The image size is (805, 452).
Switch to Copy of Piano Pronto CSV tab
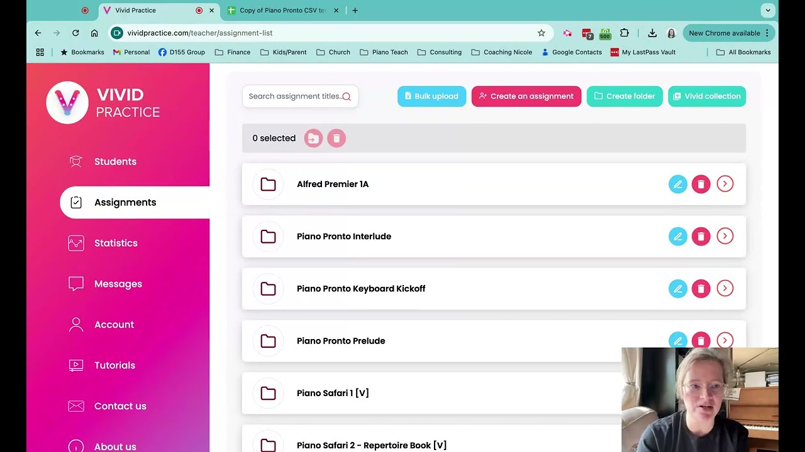(283, 10)
